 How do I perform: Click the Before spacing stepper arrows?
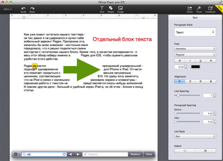(215, 113)
